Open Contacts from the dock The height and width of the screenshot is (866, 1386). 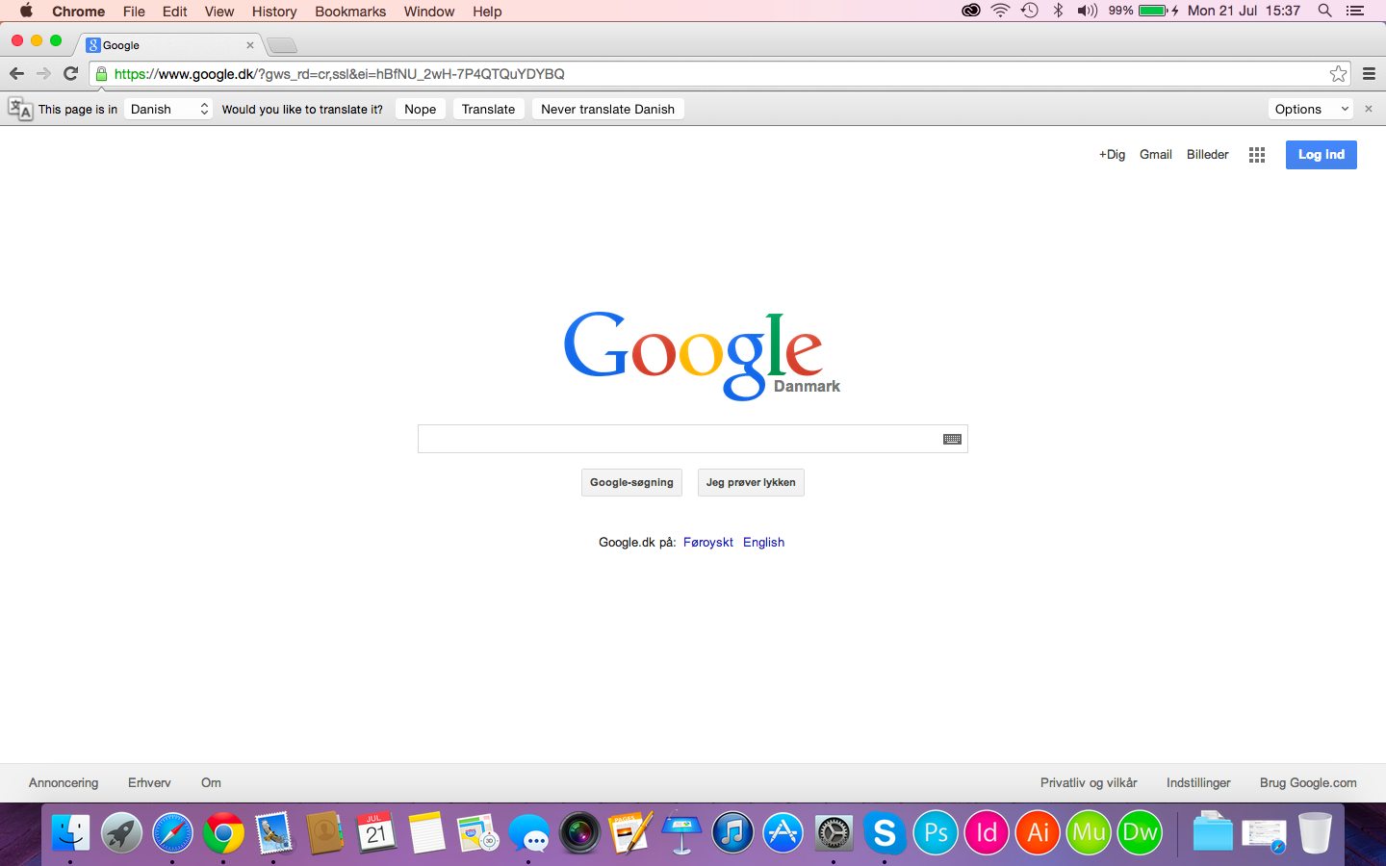coord(325,833)
